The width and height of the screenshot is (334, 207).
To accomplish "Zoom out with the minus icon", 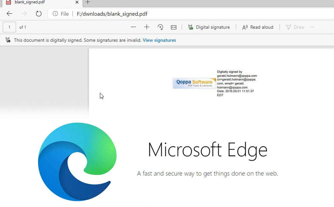I will (133, 27).
